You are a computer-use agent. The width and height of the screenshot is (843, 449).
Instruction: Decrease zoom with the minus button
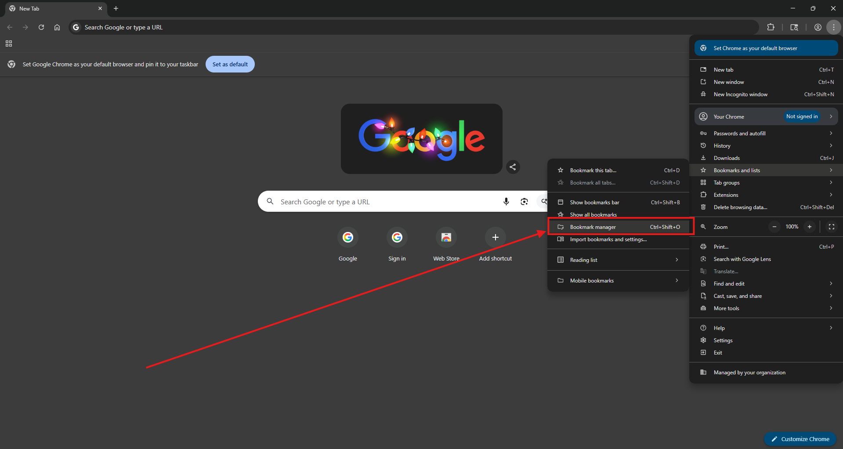click(774, 227)
